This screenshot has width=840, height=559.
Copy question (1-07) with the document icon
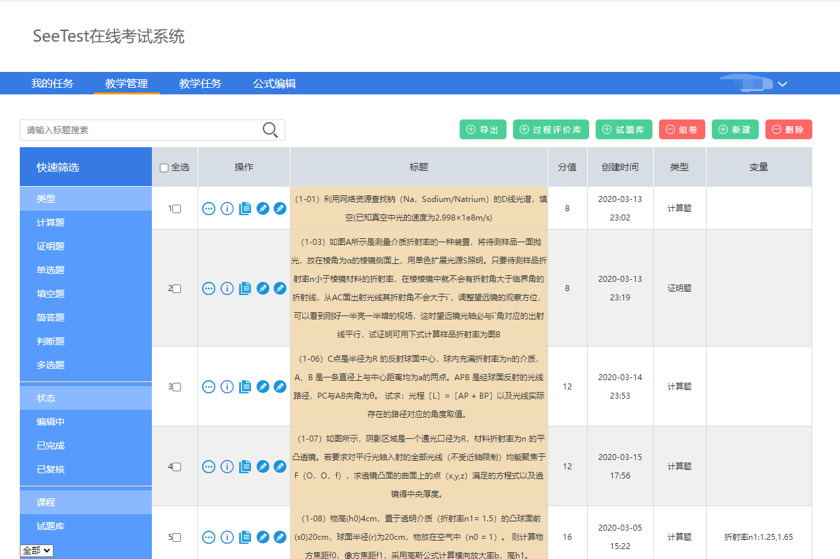(245, 467)
